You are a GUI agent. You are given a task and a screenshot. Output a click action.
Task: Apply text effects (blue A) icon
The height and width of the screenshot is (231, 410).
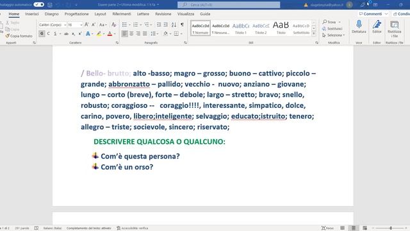click(x=88, y=33)
